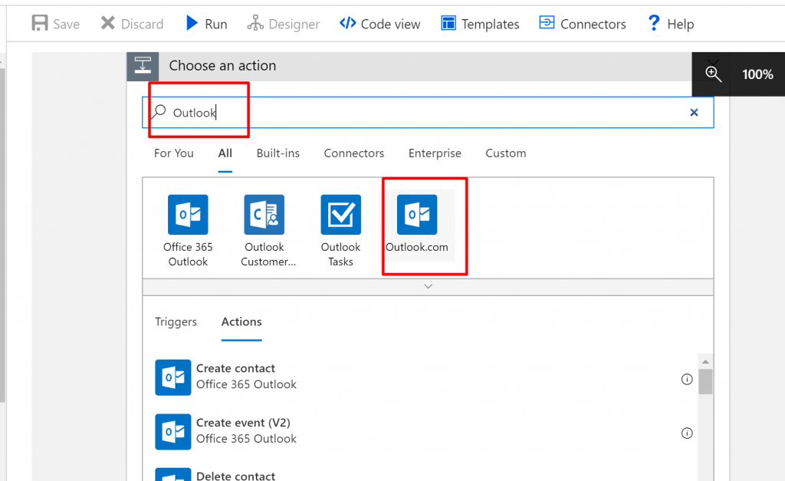Show info for Create contact action
This screenshot has height=481, width=785.
tap(687, 379)
